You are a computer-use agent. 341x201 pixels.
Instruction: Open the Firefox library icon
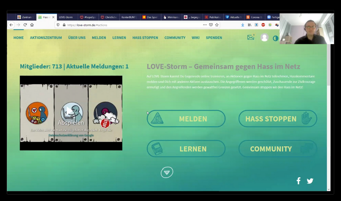coord(250,25)
